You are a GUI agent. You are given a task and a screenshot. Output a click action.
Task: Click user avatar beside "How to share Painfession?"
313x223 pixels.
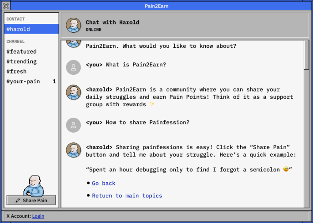click(73, 125)
